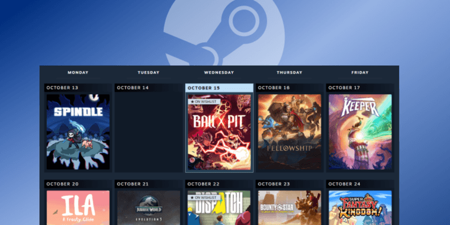Screen dimensions: 450x225
Task: Select the Tuesday column header
Action: point(149,73)
